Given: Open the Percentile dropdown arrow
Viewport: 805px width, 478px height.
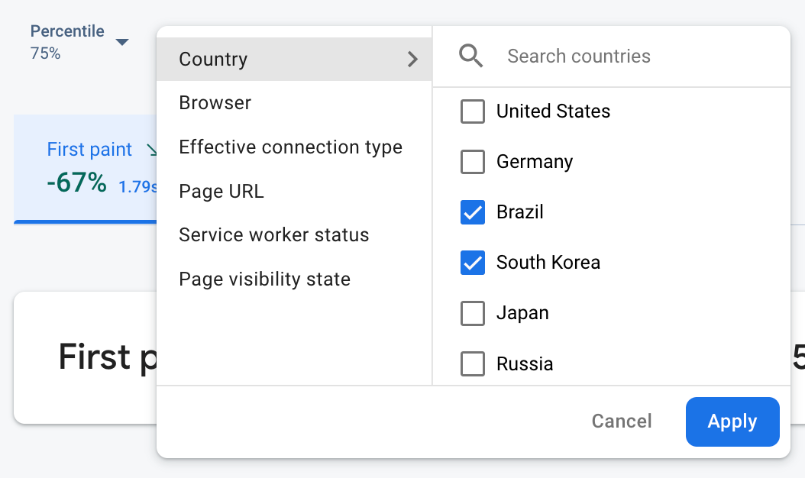Looking at the screenshot, I should click(x=122, y=42).
